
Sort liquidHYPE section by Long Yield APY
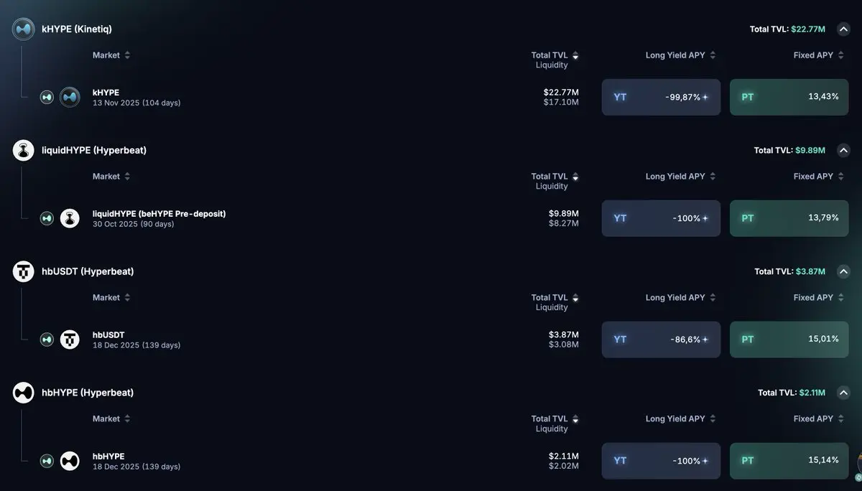(680, 177)
